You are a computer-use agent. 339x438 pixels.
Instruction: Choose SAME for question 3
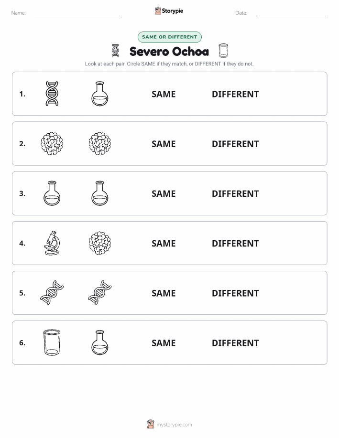pyautogui.click(x=164, y=193)
